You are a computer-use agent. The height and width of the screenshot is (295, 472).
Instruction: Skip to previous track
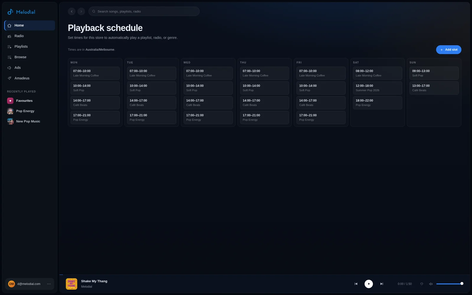(x=356, y=284)
